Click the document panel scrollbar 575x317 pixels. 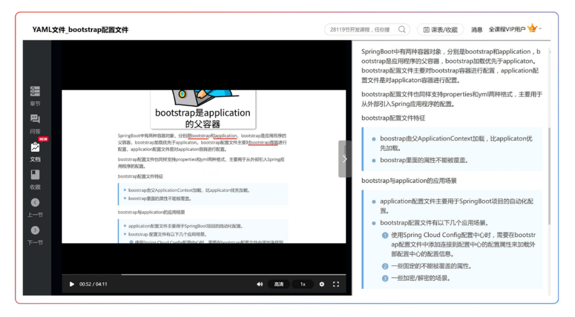pyautogui.click(x=549, y=176)
